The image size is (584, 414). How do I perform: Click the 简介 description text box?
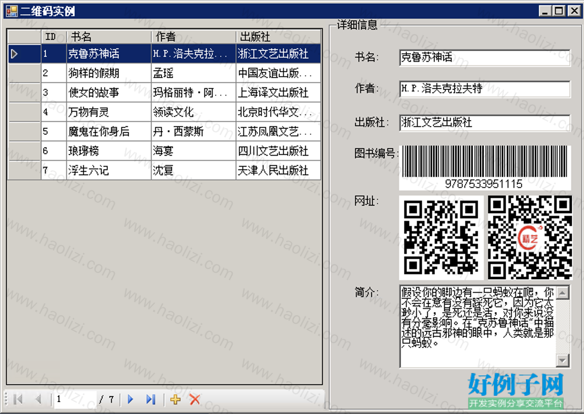[x=478, y=326]
